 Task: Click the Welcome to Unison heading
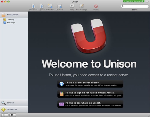(x=89, y=64)
